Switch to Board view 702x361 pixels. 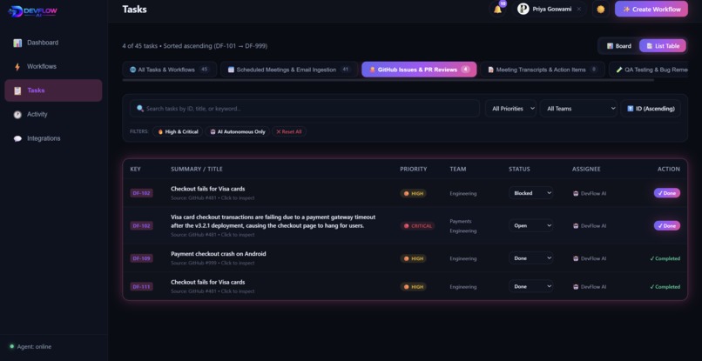coord(619,45)
